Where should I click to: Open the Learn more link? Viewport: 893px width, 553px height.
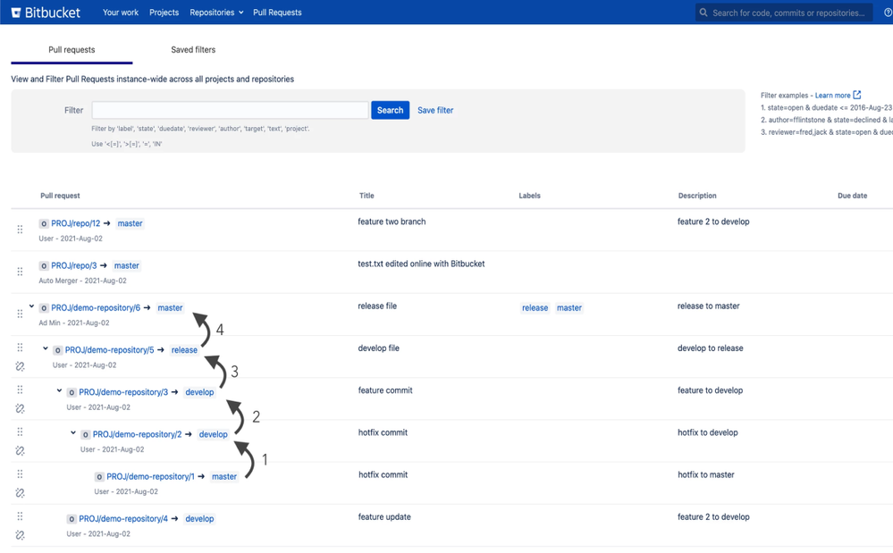(x=832, y=96)
